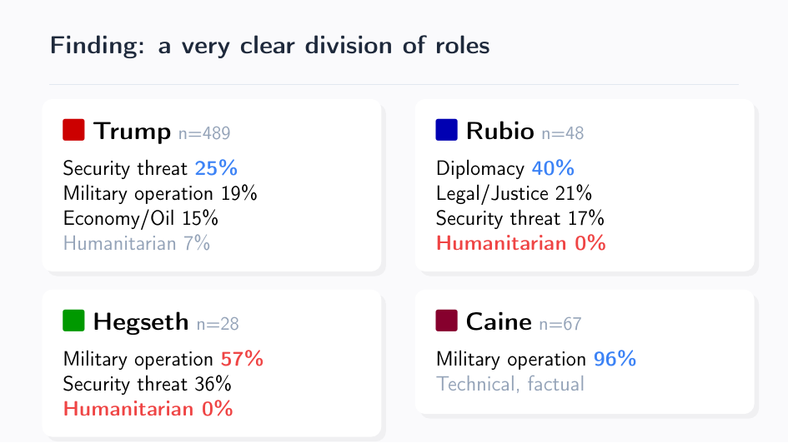The height and width of the screenshot is (443, 788).
Task: Select Caine's Military operation 96% line
Action: (536, 359)
